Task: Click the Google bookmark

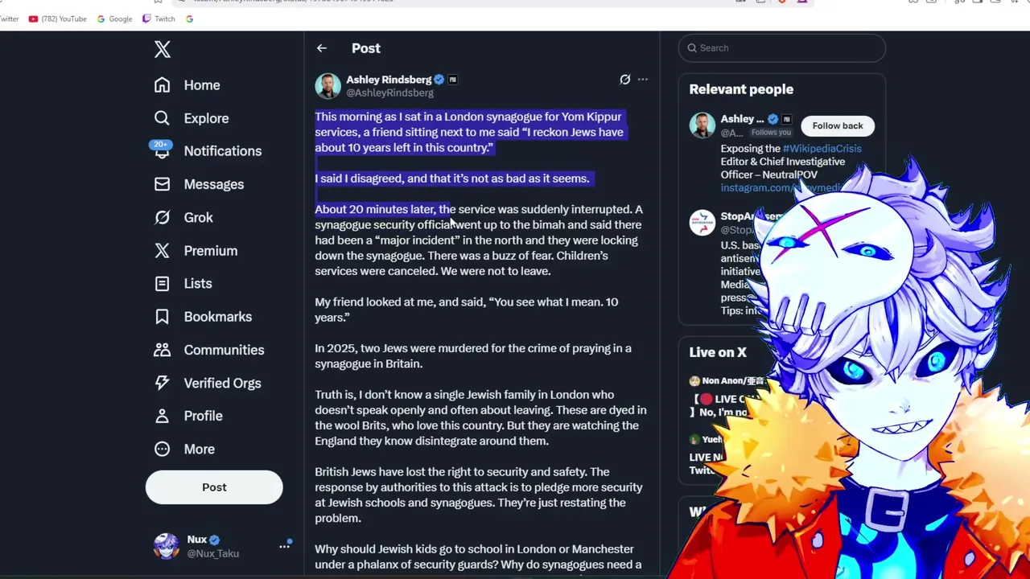Action: [114, 18]
